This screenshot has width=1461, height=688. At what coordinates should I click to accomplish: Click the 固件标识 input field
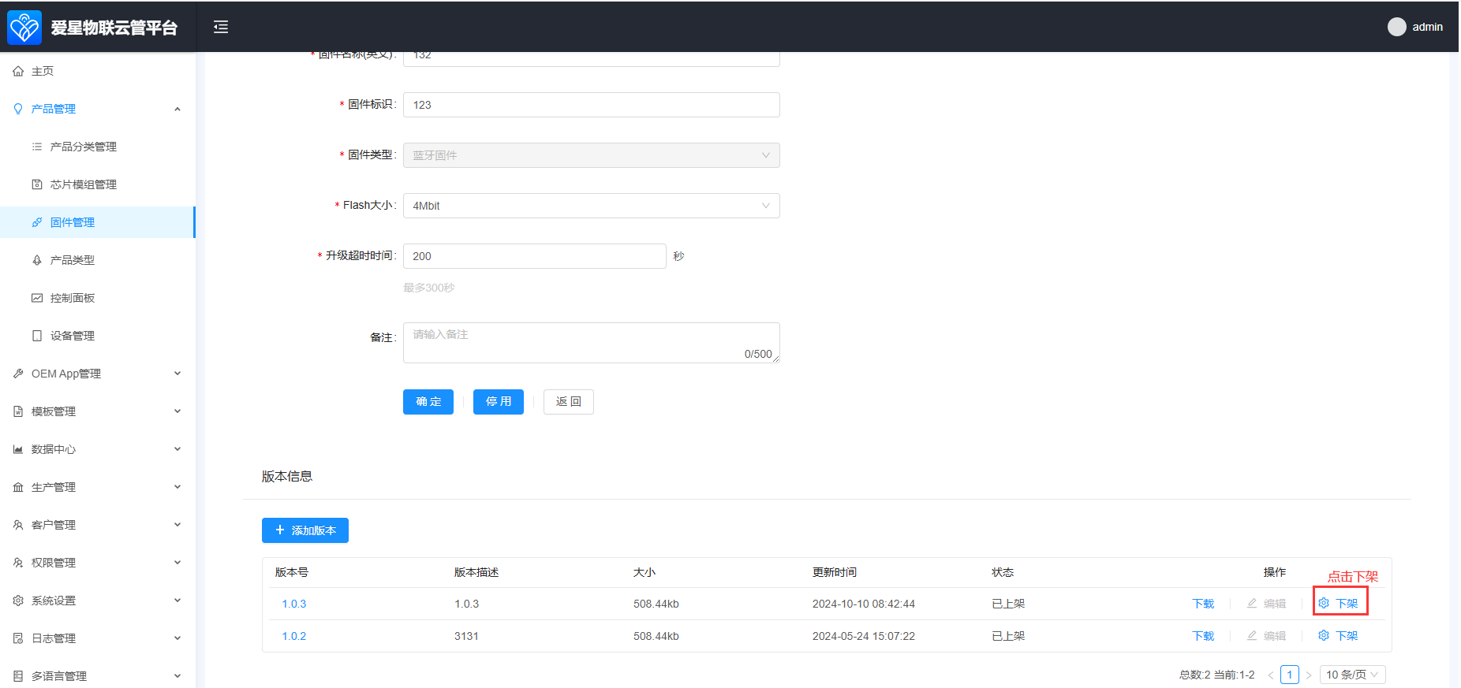591,105
